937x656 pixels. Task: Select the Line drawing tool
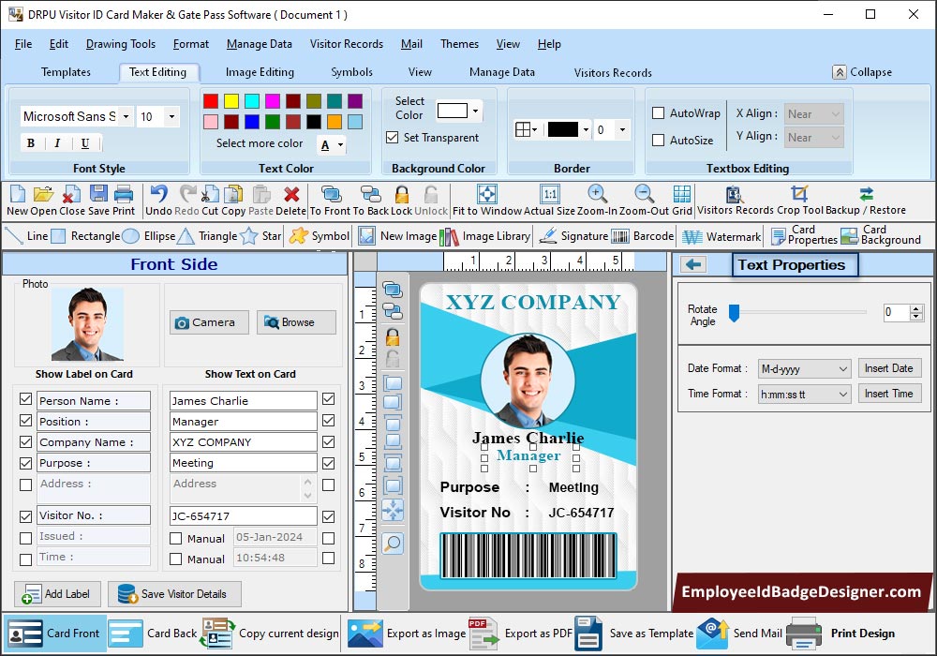[x=25, y=236]
